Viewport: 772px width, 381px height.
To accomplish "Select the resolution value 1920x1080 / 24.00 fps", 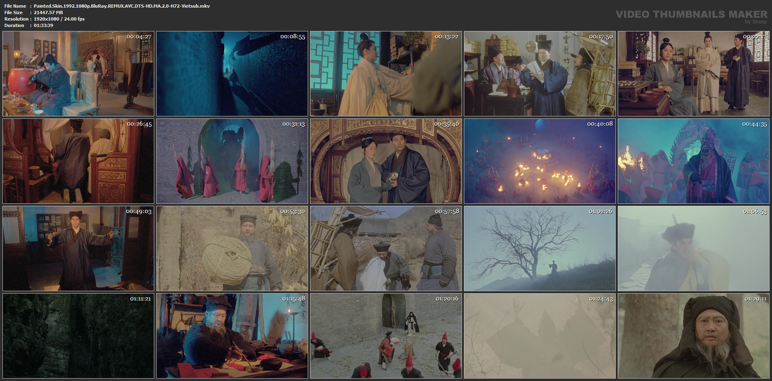I will click(x=59, y=19).
